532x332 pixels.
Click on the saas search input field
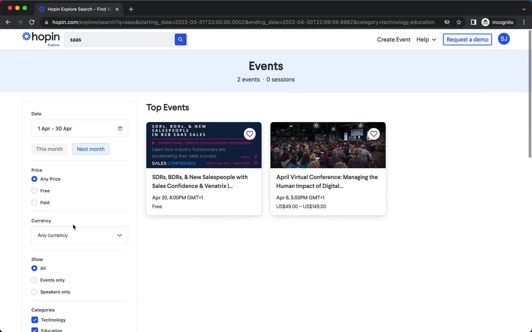click(x=119, y=39)
